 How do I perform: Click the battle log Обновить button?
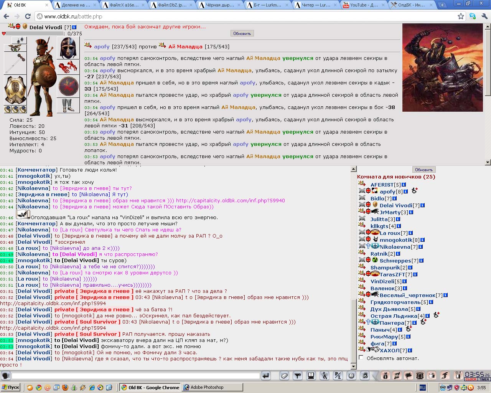click(x=242, y=33)
